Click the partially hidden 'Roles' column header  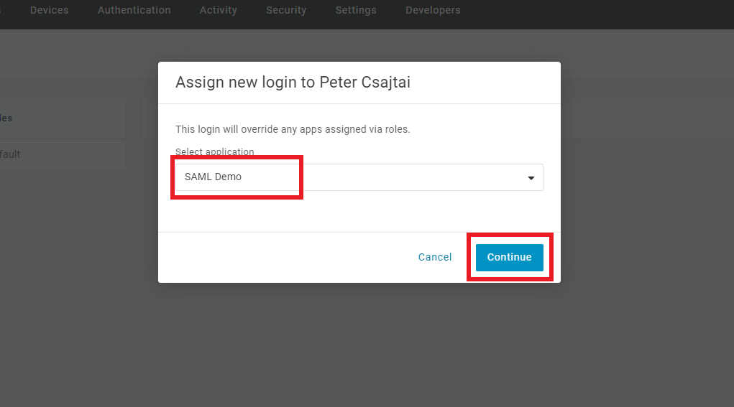6,118
